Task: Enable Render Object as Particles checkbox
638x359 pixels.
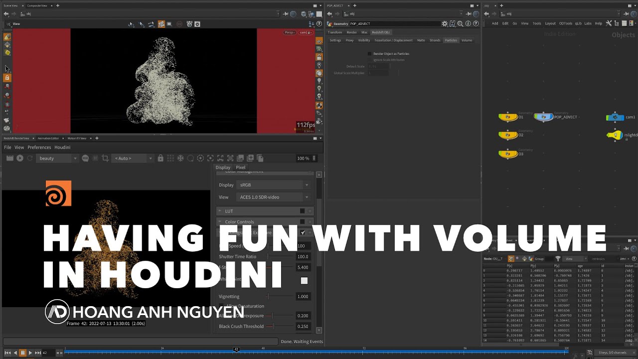Action: point(370,53)
